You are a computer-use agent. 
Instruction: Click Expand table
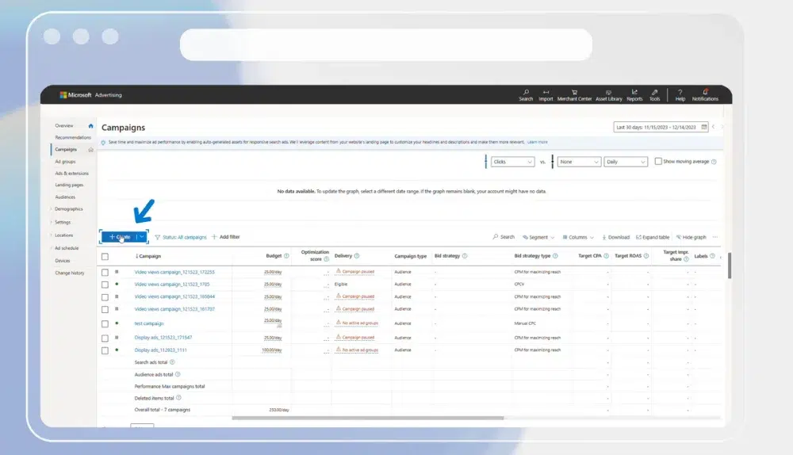pyautogui.click(x=653, y=237)
